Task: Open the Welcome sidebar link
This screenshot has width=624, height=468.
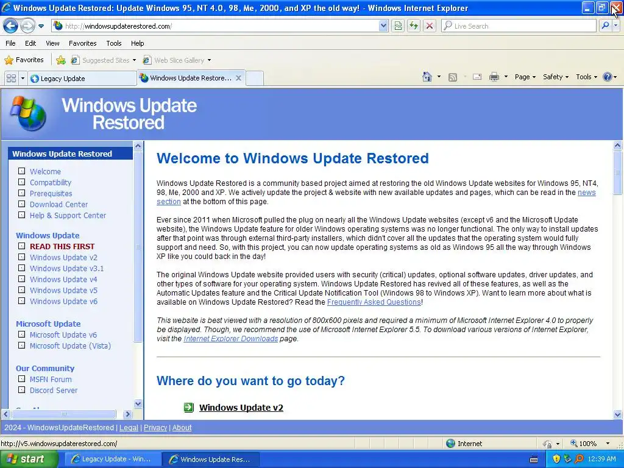Action: click(45, 171)
